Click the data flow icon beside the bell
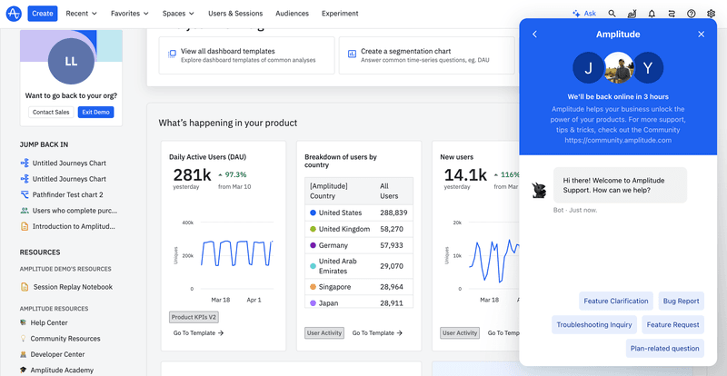 click(x=672, y=14)
